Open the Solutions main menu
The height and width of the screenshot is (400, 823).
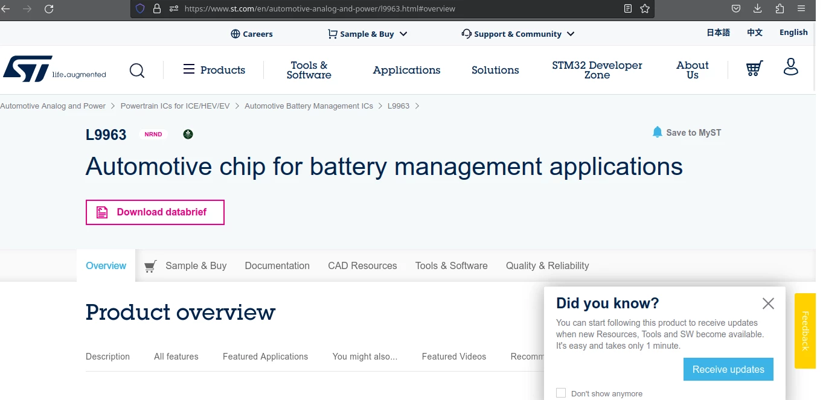coord(495,70)
